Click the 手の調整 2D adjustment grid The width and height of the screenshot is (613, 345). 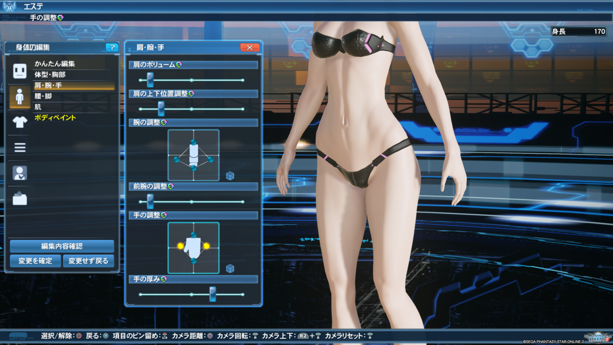click(194, 247)
